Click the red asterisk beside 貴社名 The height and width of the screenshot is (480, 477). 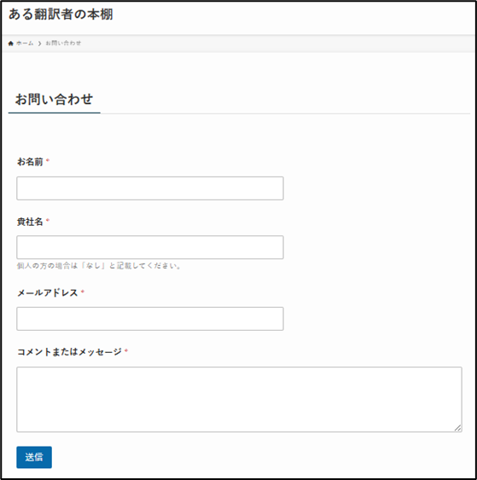(48, 221)
